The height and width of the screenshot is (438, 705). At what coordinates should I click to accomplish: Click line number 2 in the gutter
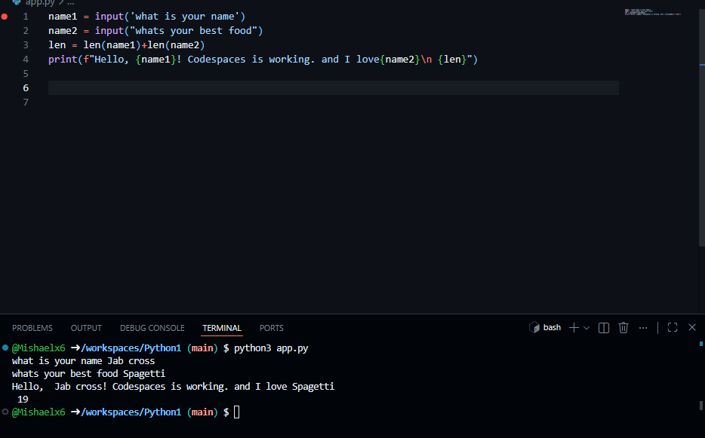click(x=26, y=31)
